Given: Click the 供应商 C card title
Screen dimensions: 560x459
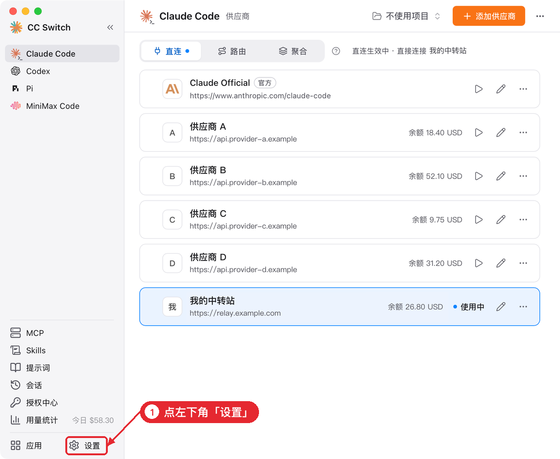Looking at the screenshot, I should coord(208,214).
